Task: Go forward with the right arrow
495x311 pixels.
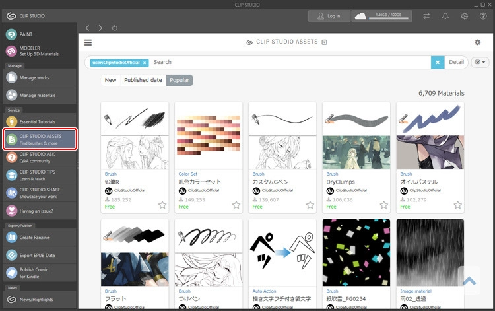Action: click(100, 28)
